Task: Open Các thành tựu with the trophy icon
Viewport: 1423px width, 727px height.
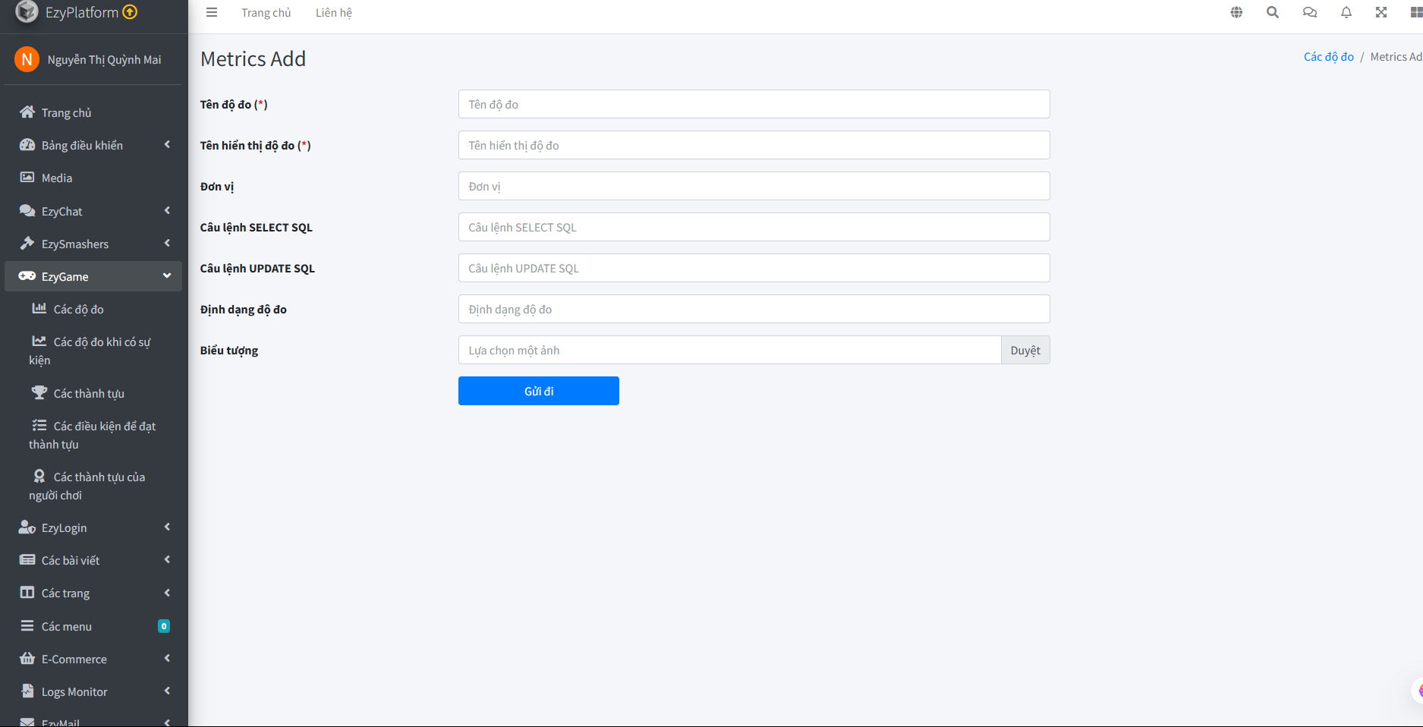Action: coord(87,393)
